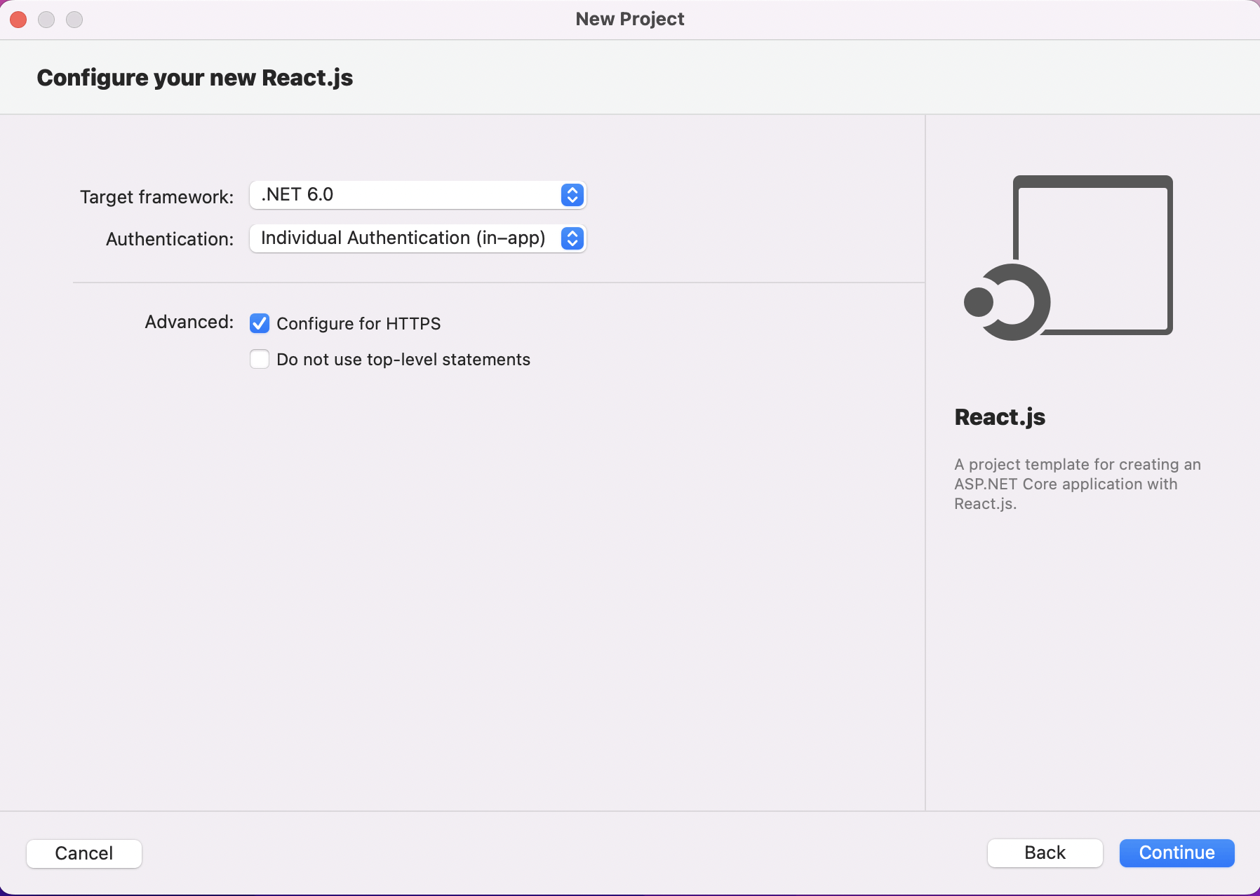This screenshot has height=896, width=1260.
Task: Click the disabled minimize window button
Action: point(46,20)
